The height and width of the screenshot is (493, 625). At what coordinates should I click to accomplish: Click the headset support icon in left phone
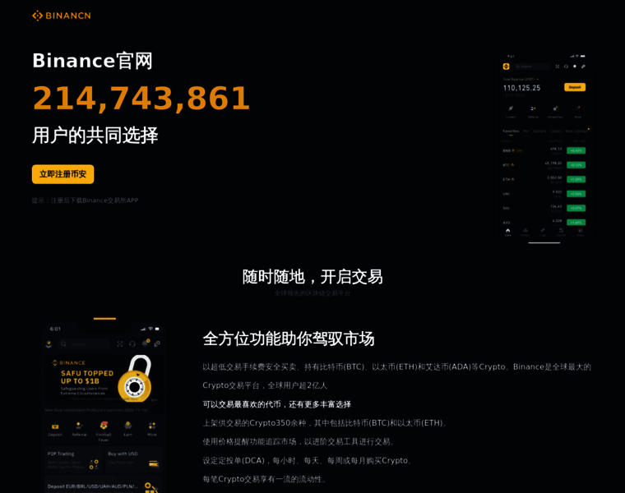(x=132, y=343)
